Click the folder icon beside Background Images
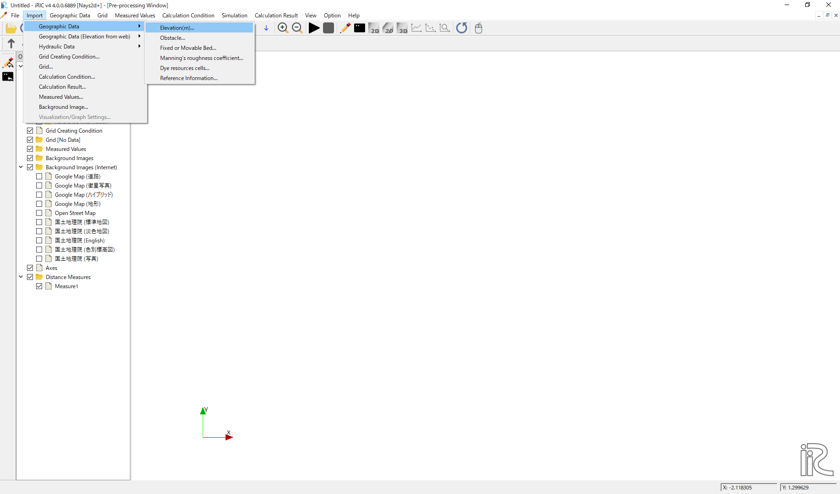The height and width of the screenshot is (494, 840). tap(39, 158)
